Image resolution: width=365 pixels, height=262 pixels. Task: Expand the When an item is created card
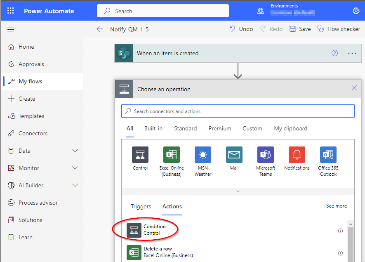point(238,53)
